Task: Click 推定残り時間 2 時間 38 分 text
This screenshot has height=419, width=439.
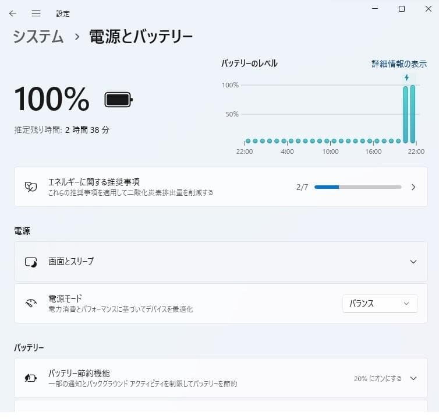Action: (62, 130)
